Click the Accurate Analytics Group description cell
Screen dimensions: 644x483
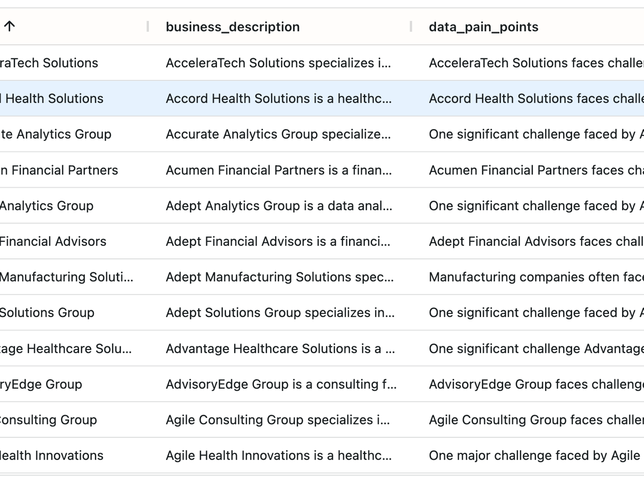278,134
